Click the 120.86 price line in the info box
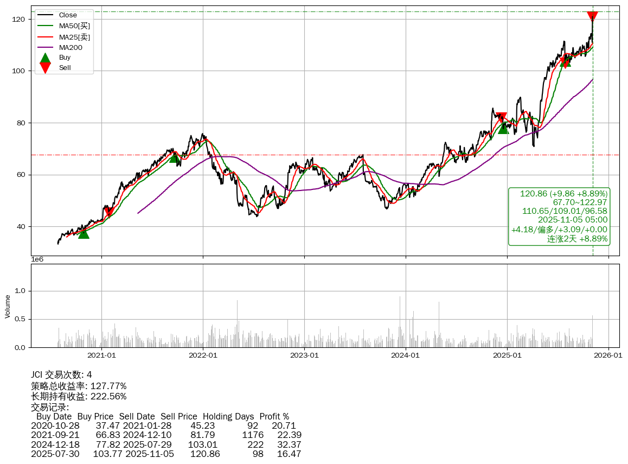 [563, 194]
